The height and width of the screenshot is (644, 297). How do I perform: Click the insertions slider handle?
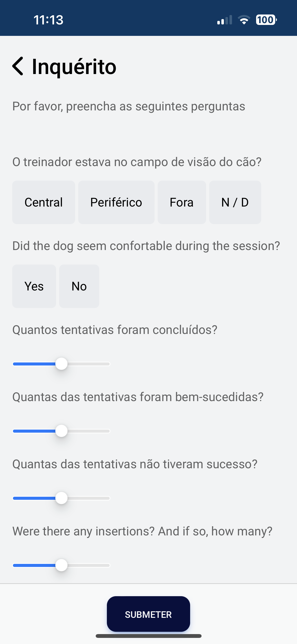point(61,565)
